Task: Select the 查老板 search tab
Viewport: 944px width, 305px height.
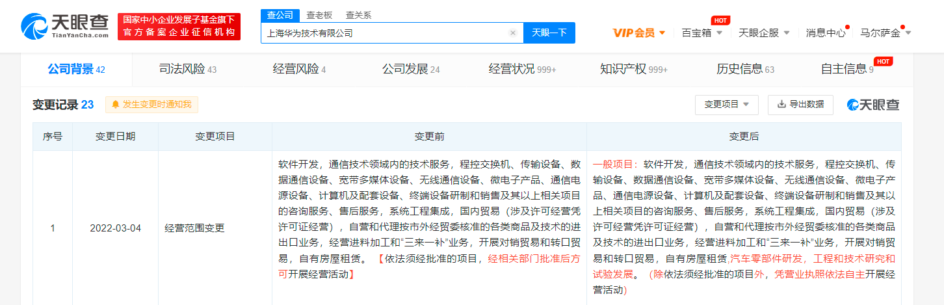Action: 319,15
